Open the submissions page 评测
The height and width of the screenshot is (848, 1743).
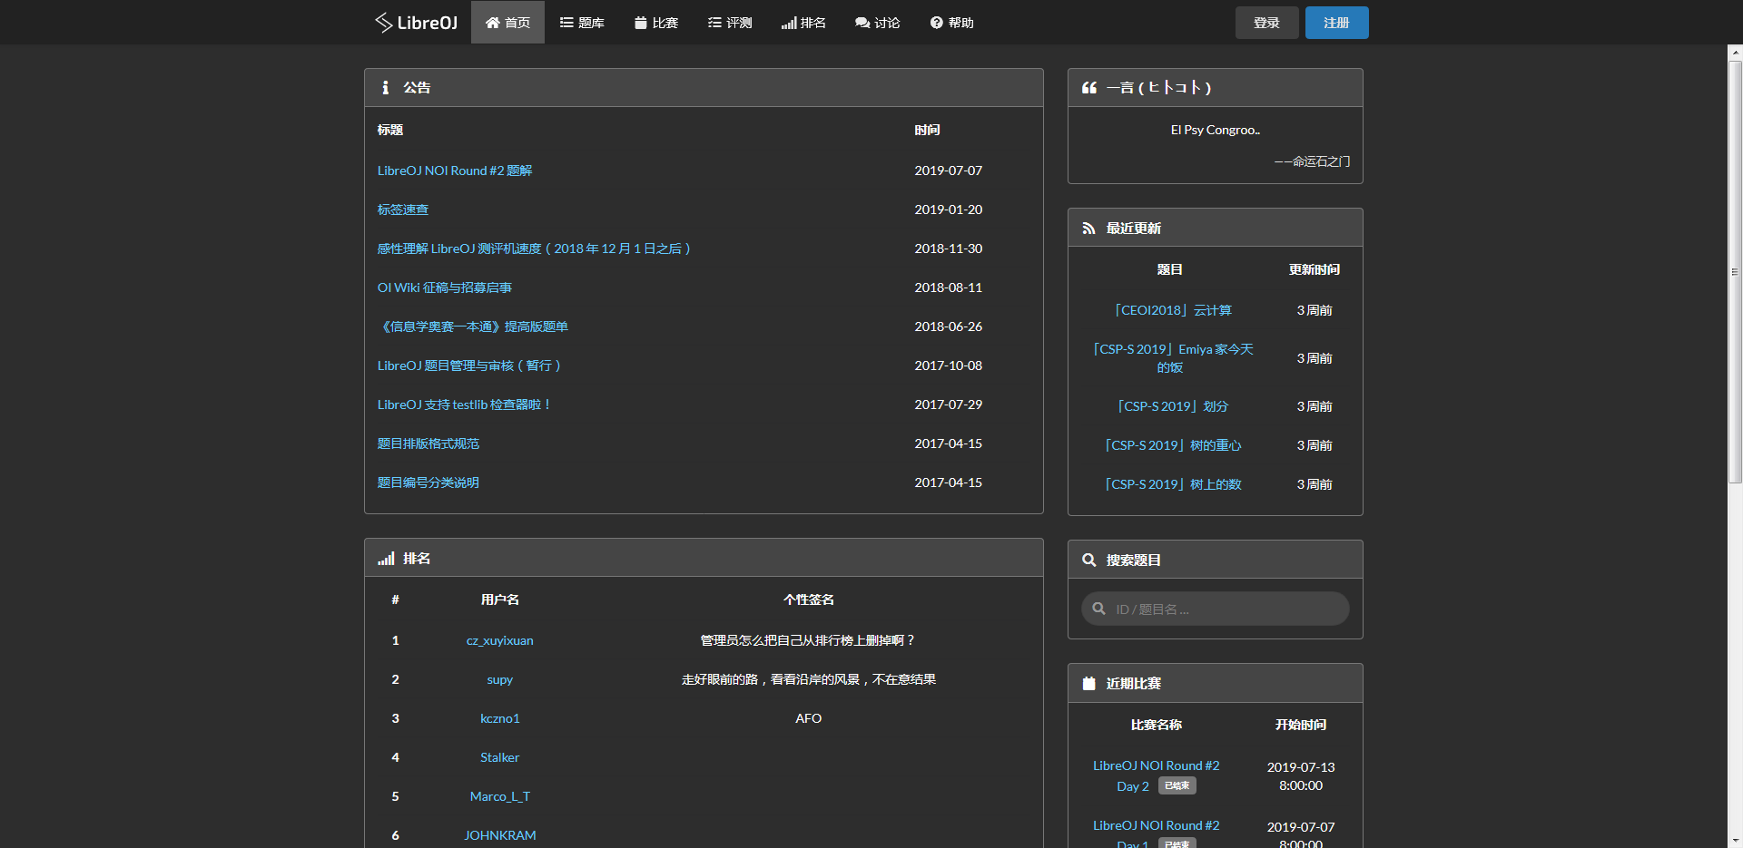click(730, 23)
